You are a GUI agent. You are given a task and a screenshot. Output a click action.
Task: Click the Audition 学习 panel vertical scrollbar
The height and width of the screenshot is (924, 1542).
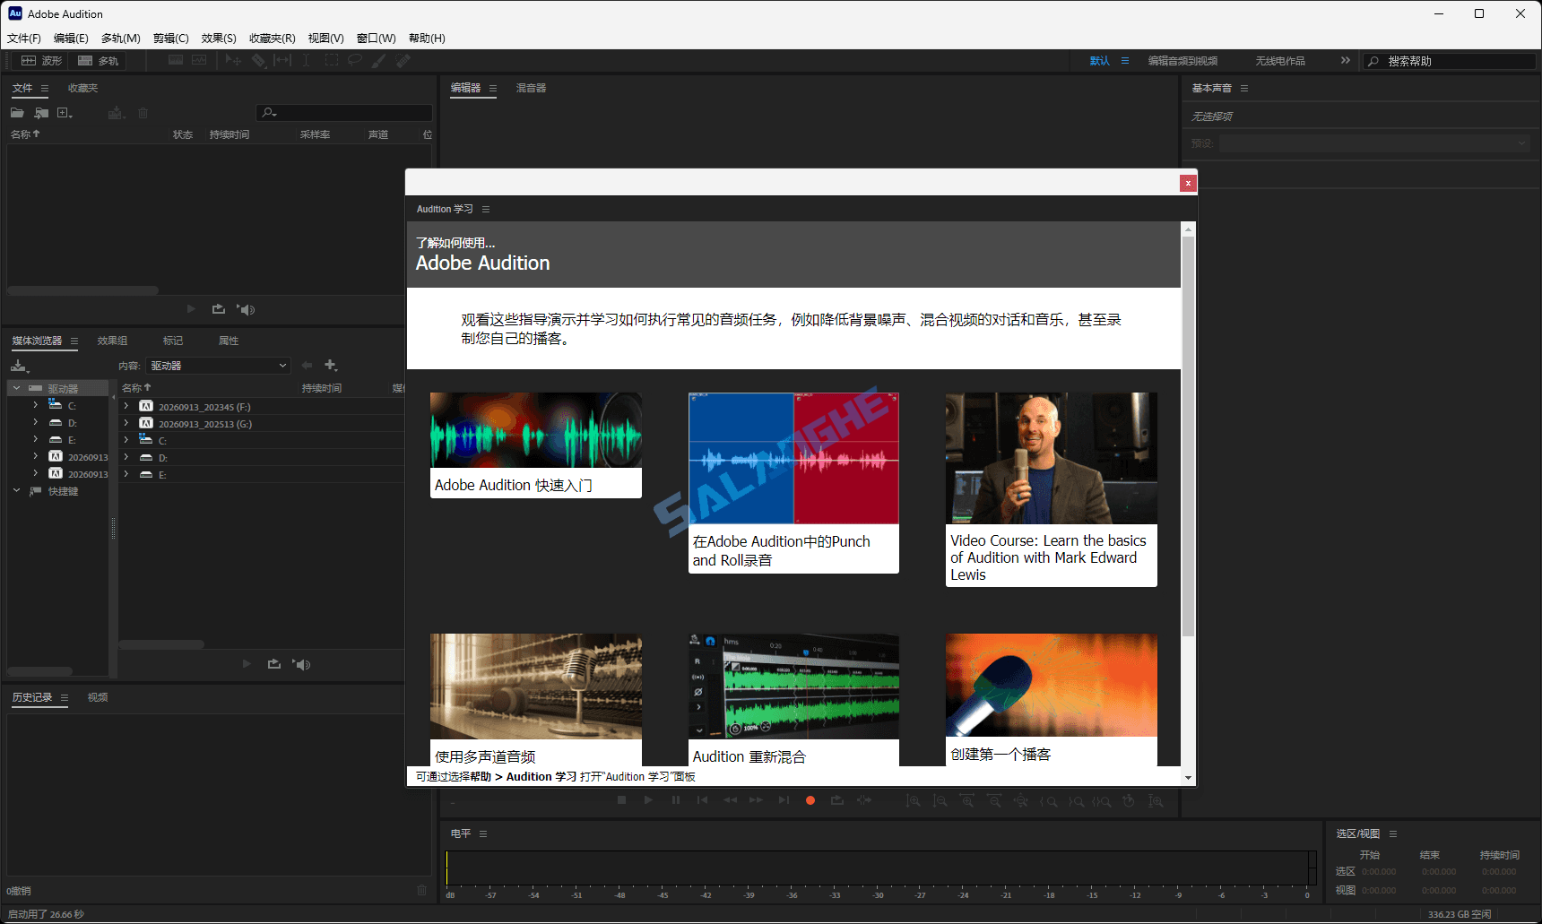click(1188, 436)
